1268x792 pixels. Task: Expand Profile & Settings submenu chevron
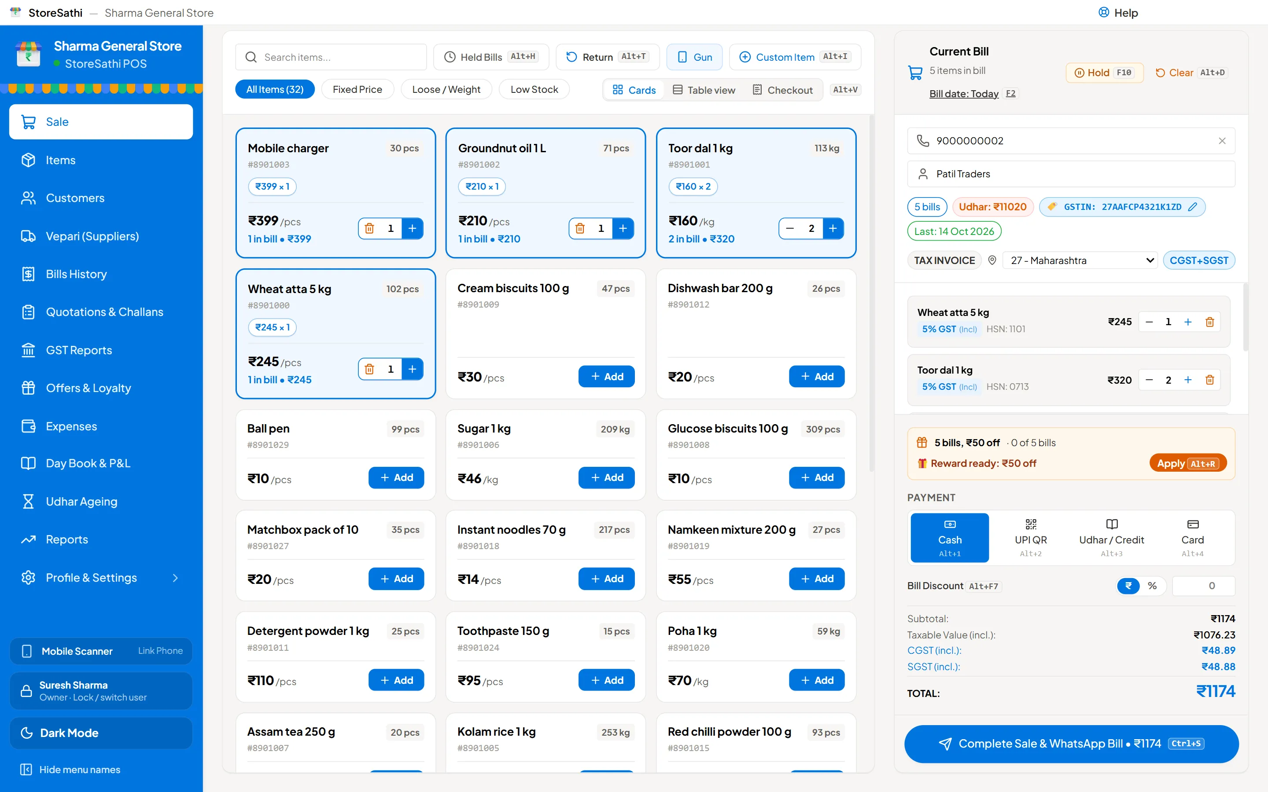[176, 578]
